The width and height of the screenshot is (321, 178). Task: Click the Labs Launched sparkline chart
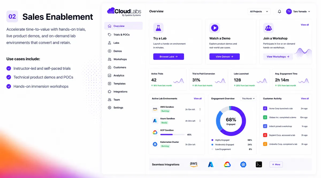[261, 80]
